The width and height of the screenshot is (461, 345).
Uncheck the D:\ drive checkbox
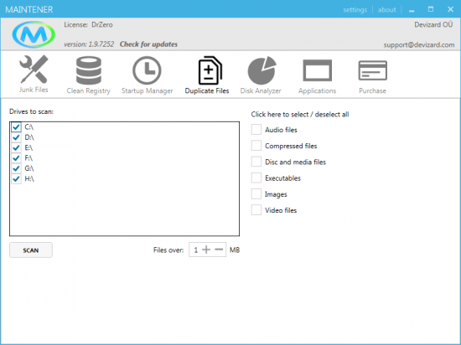pos(16,137)
